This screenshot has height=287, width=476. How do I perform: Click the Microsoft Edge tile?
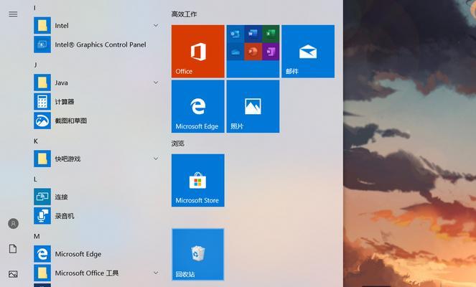click(x=198, y=106)
